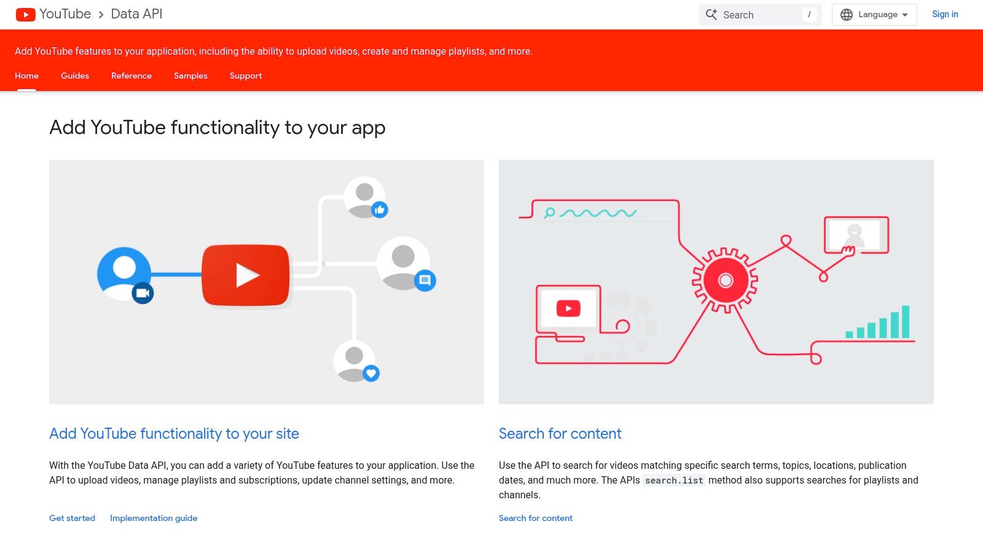Click the search.list code text
Screen dimensions: 983x553
point(674,480)
